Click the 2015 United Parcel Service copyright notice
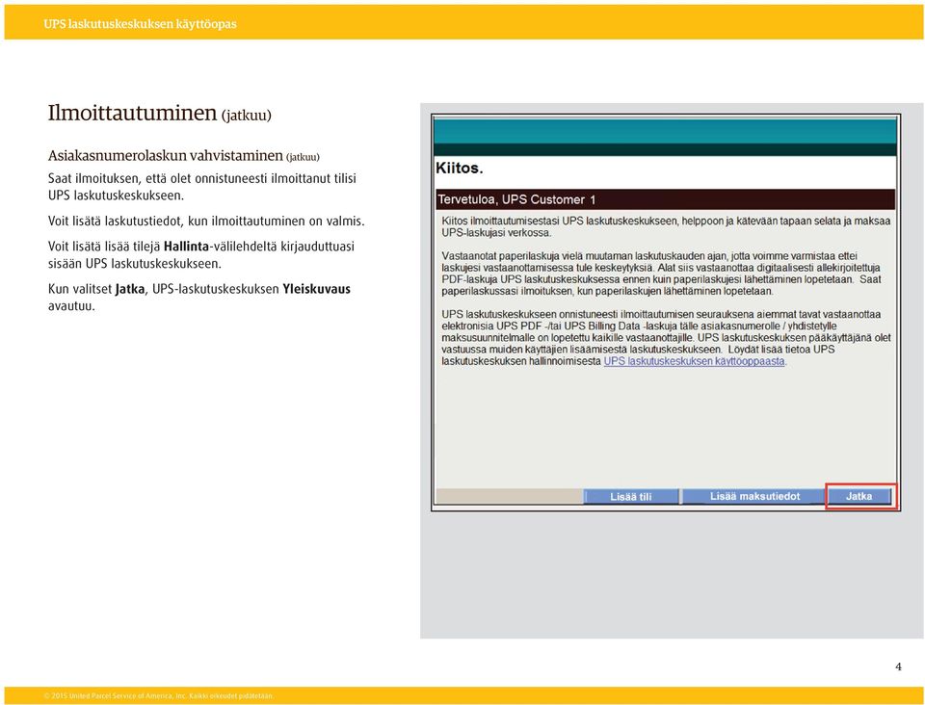Image resolution: width=925 pixels, height=705 pixels. click(159, 695)
